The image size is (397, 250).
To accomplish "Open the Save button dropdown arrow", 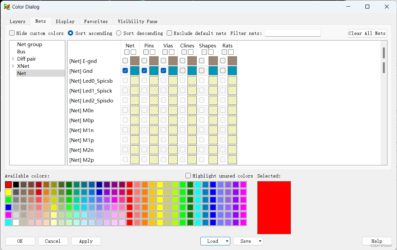I will (x=260, y=241).
